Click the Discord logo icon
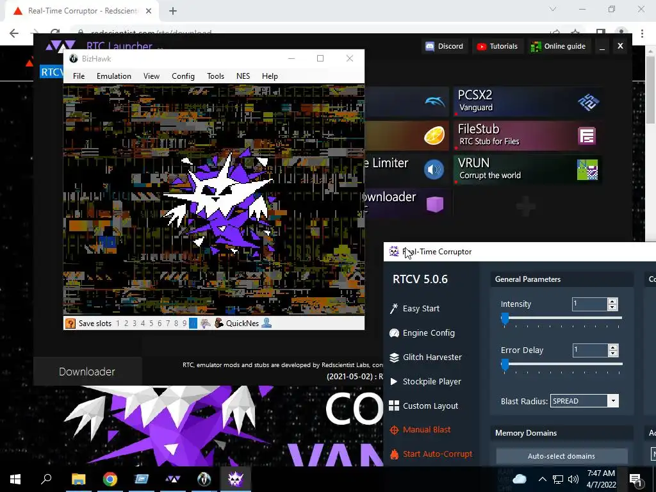Image resolution: width=656 pixels, height=492 pixels. (x=430, y=46)
